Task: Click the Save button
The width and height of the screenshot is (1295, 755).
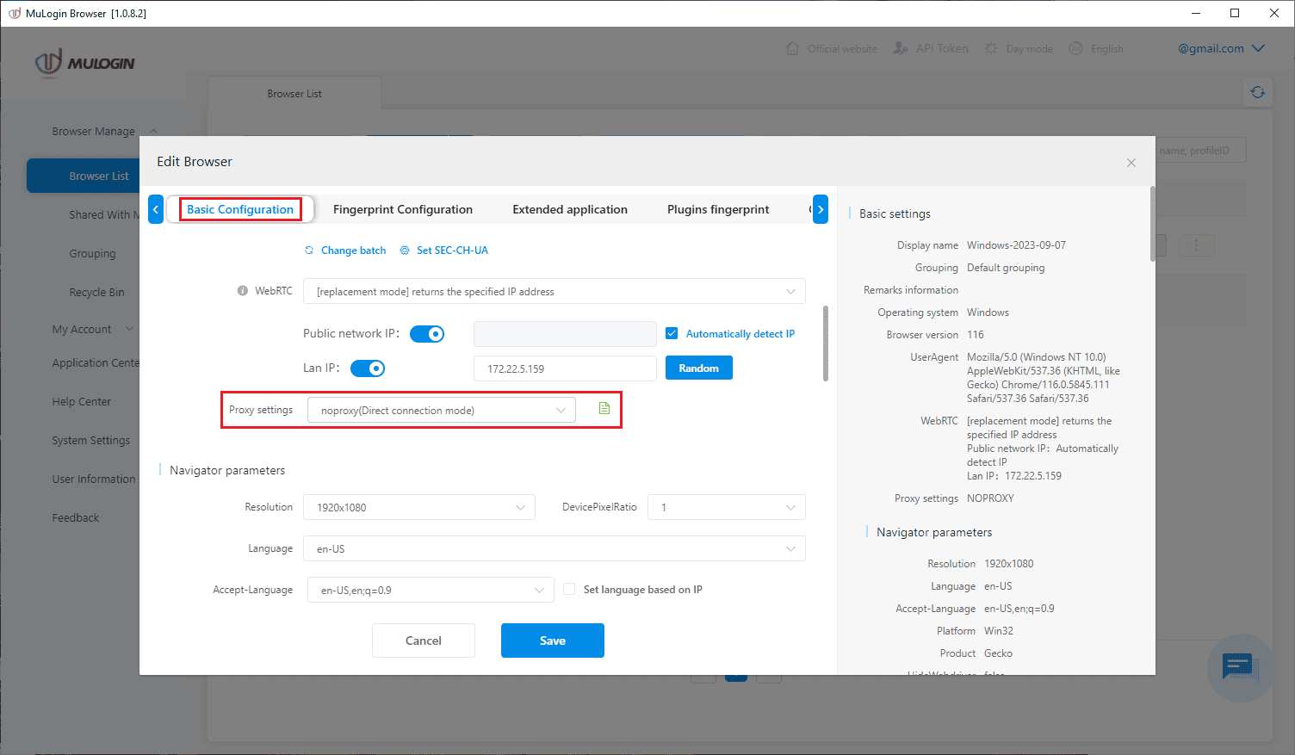Action: [x=553, y=641]
